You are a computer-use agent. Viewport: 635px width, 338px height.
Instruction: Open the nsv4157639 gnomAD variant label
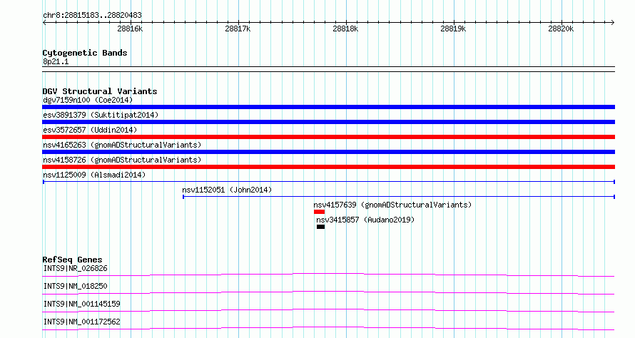392,205
